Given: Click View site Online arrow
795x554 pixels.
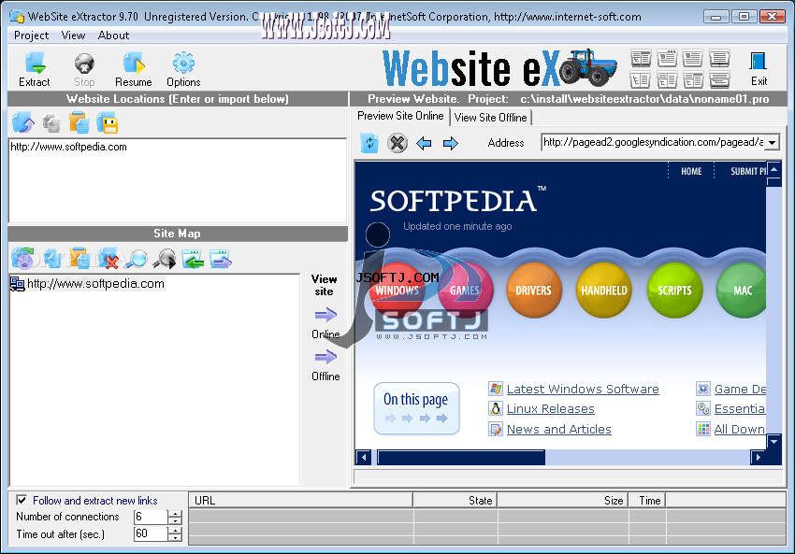Looking at the screenshot, I should pos(325,316).
